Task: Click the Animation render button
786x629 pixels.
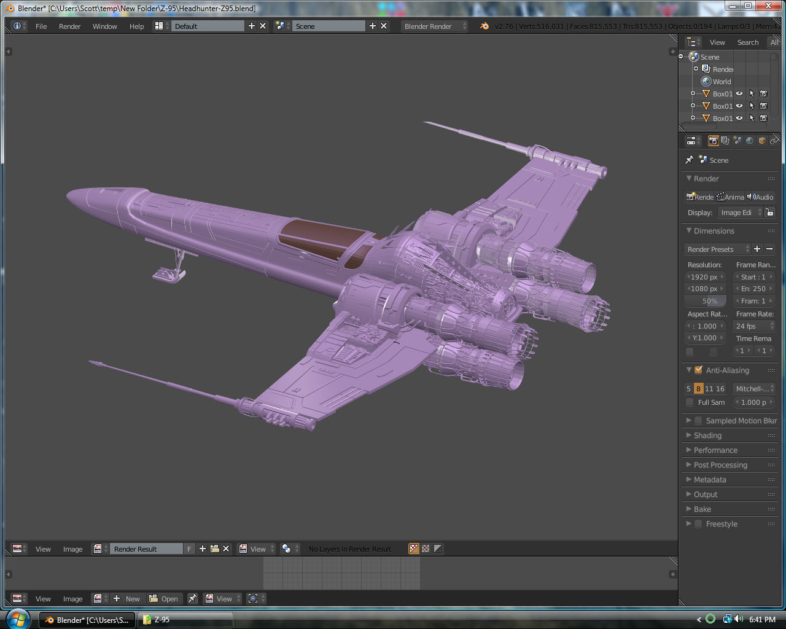Action: (731, 197)
